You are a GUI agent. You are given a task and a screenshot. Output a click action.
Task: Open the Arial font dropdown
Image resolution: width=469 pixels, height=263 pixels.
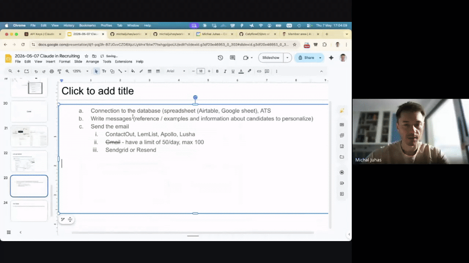176,71
